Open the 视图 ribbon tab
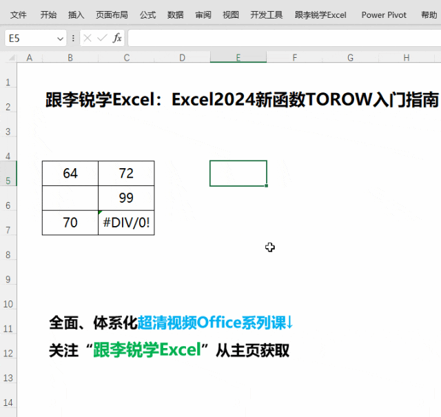 coord(231,15)
